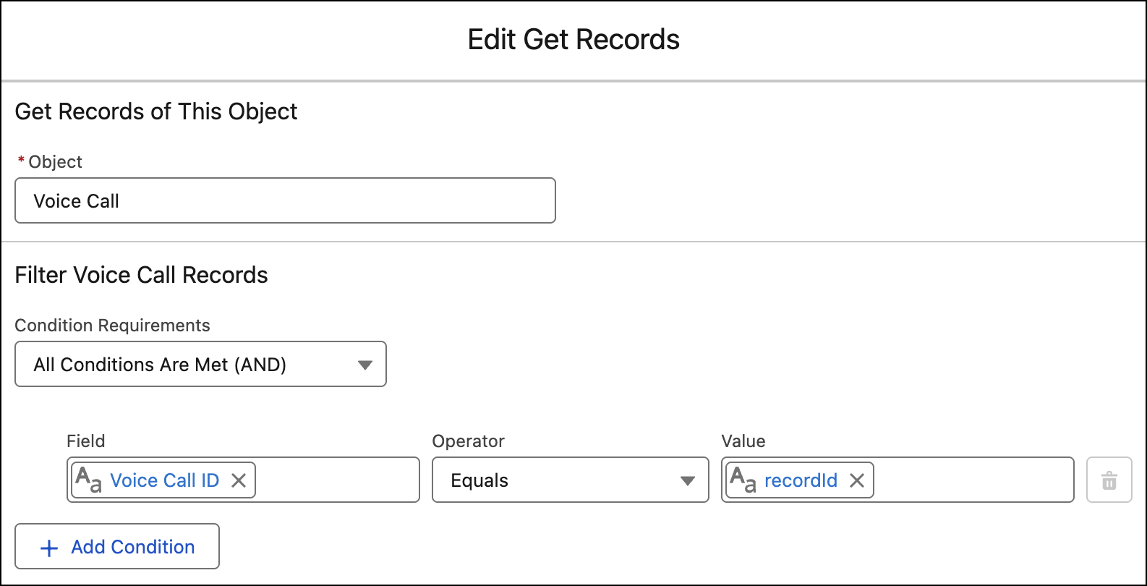Viewport: 1147px width, 586px height.
Task: Open the Equals operator dropdown
Action: point(571,480)
